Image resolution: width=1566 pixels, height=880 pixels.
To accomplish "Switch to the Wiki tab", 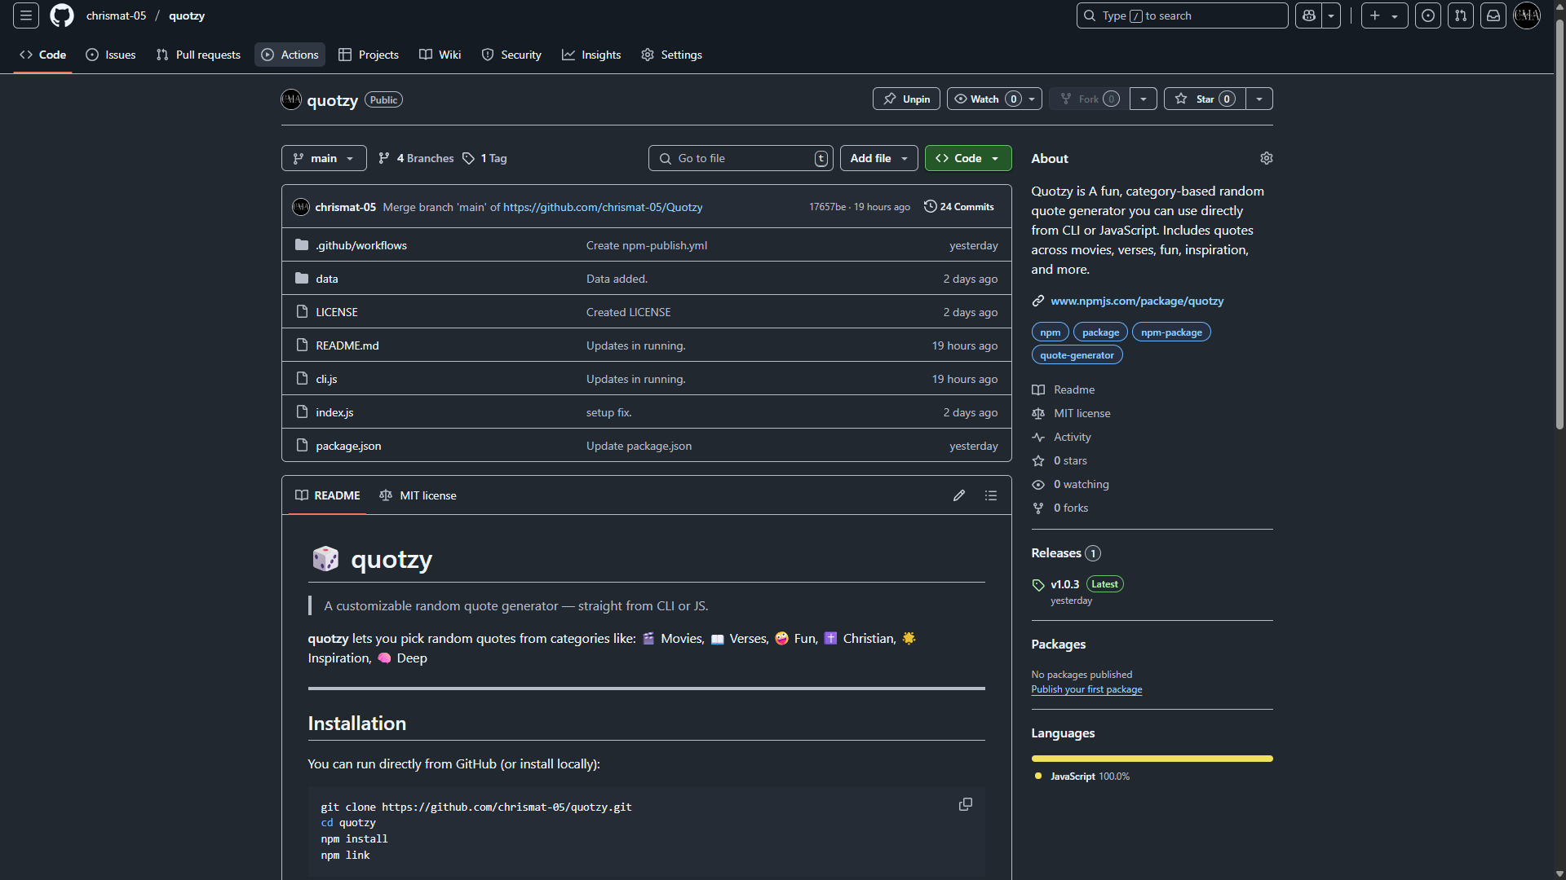I will [x=440, y=55].
